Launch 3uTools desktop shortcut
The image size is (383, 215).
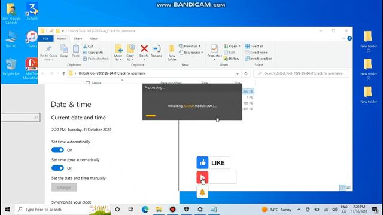pyautogui.click(x=32, y=11)
